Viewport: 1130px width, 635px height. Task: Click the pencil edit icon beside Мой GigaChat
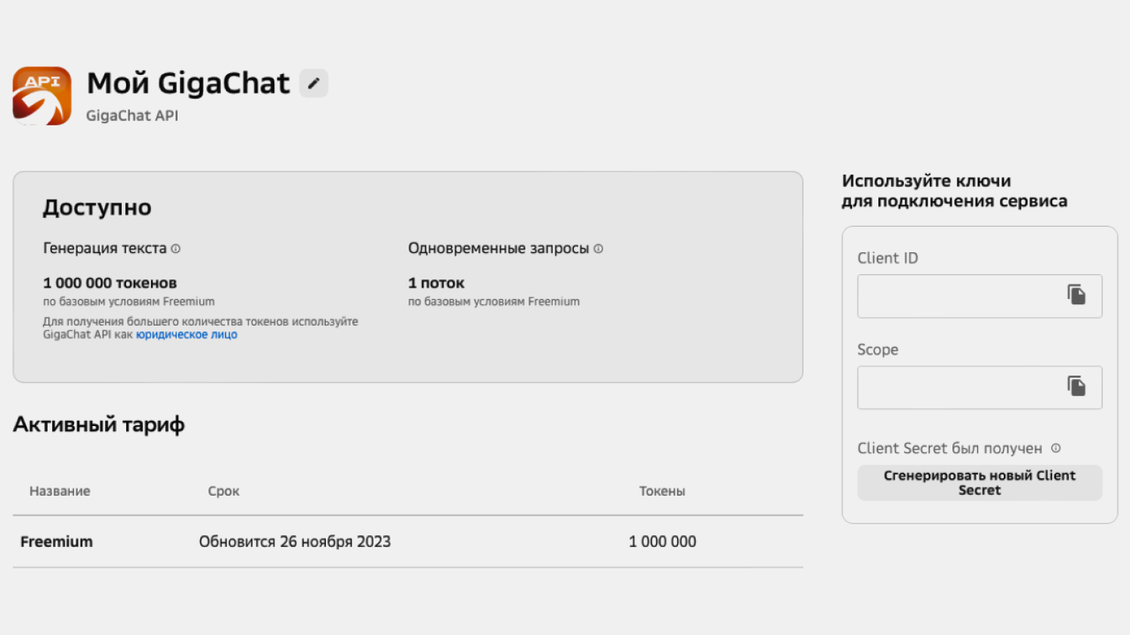[313, 84]
